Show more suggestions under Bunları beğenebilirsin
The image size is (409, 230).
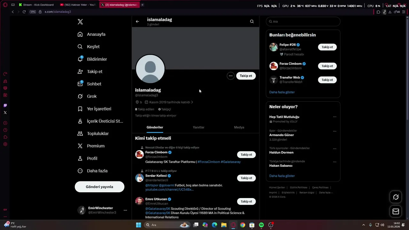(282, 92)
